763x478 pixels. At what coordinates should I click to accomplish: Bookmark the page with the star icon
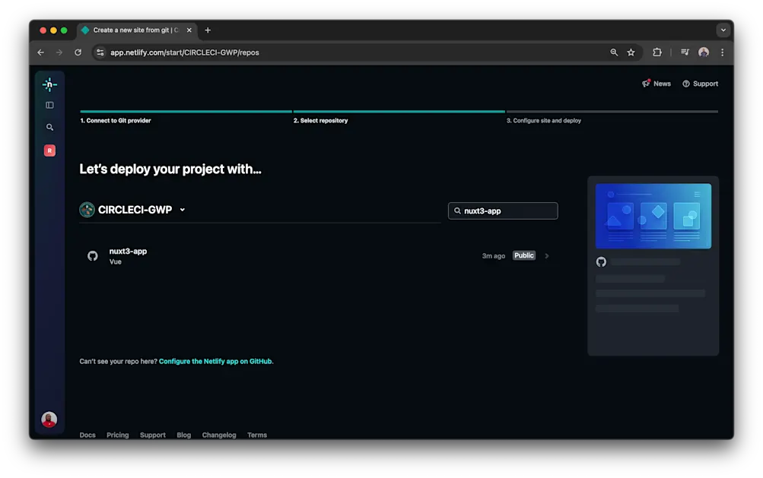pos(631,52)
